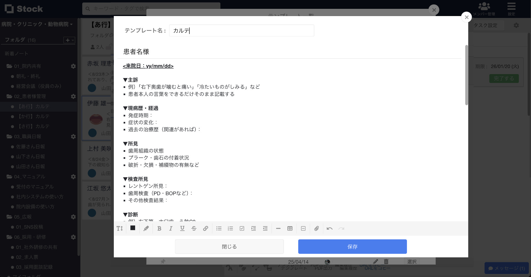
Task: Insert a checklist
Action: [x=242, y=228]
